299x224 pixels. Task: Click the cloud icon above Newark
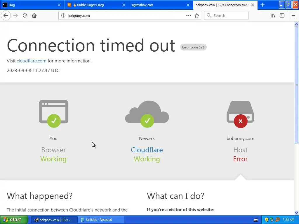147,114
